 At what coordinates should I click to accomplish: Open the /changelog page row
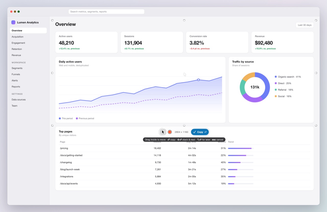point(184,162)
